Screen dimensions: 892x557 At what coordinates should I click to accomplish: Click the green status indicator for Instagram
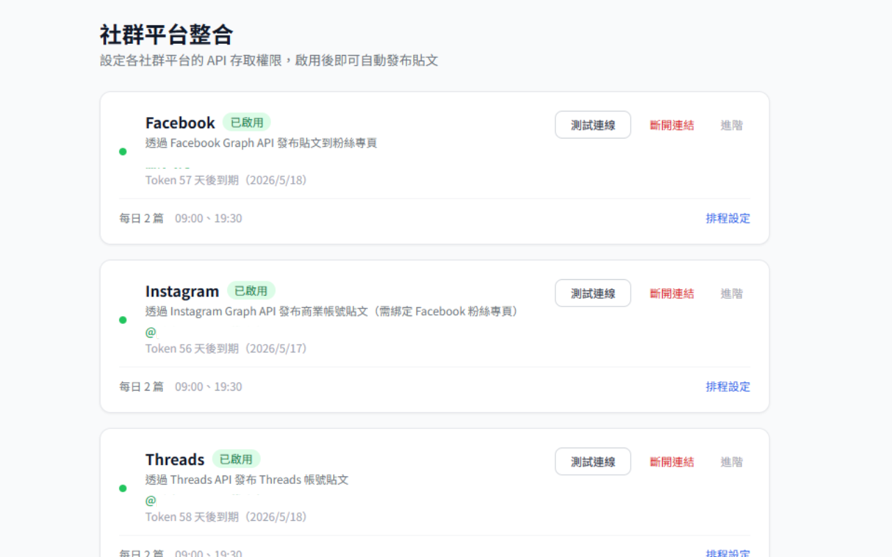point(124,320)
